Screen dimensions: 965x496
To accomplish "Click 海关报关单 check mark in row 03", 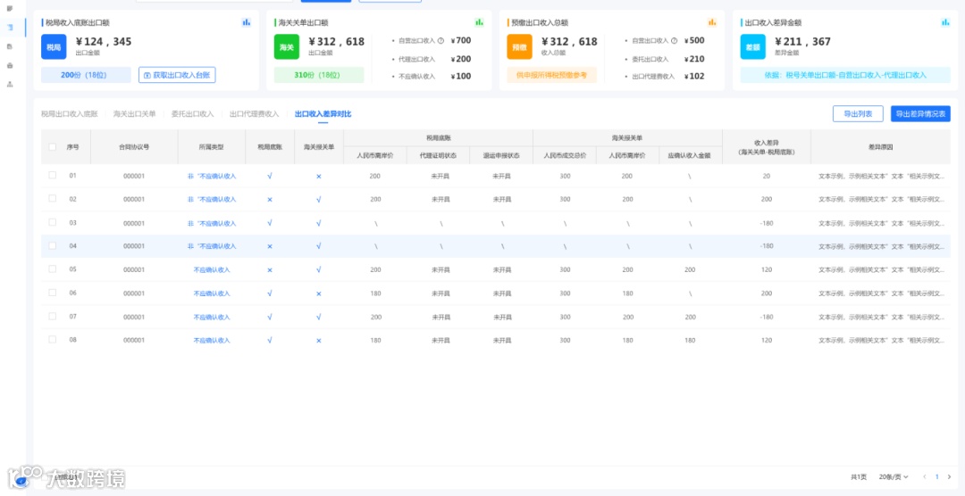I will (319, 223).
